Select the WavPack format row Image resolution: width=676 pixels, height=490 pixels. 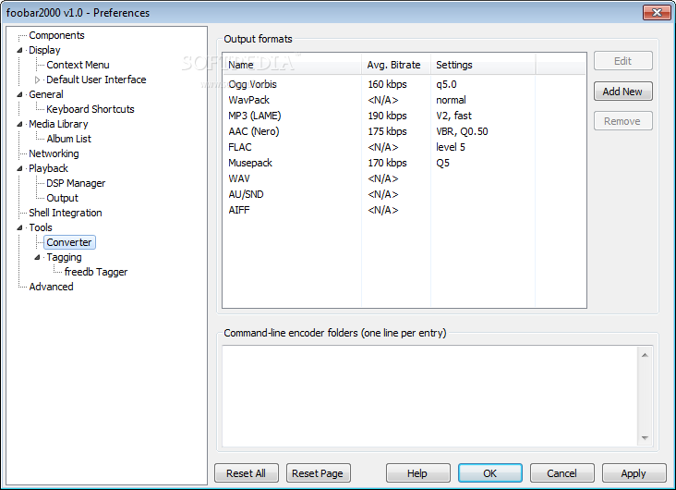[404, 100]
